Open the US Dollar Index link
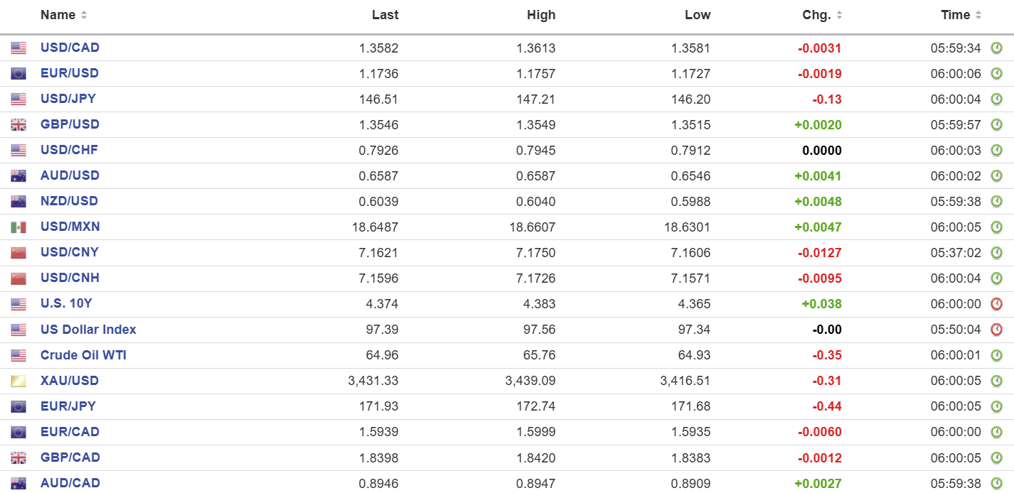1014x493 pixels. click(x=88, y=329)
